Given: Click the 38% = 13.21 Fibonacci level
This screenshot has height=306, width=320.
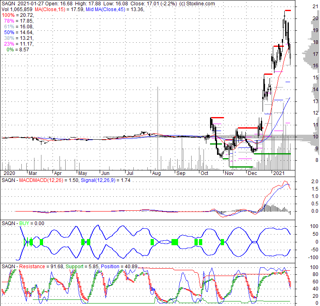Looking at the screenshot, I should pyautogui.click(x=18, y=38).
